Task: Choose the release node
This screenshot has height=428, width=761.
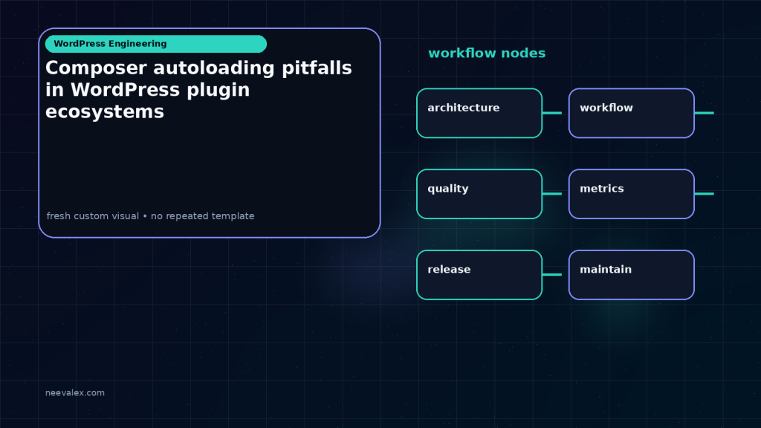Action: [x=479, y=275]
